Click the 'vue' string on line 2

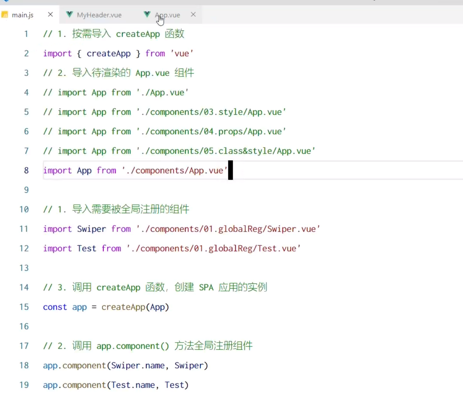(x=182, y=54)
